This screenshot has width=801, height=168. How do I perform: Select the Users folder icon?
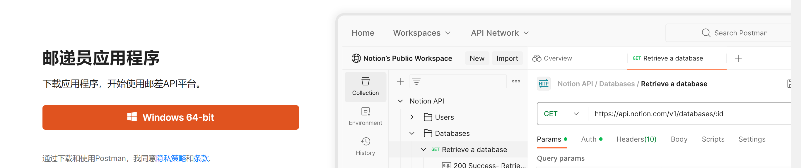tap(428, 117)
